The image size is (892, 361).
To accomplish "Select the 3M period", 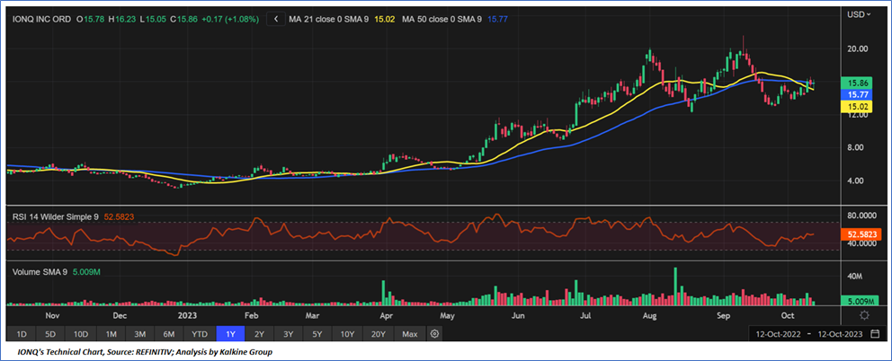I will point(139,334).
